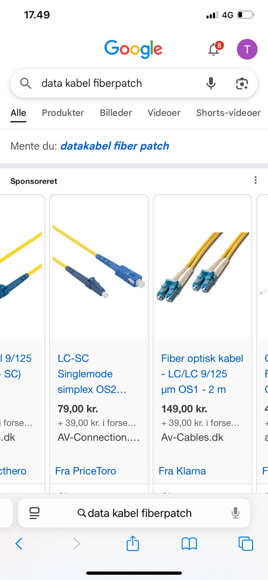Image resolution: width=268 pixels, height=580 pixels.
Task: Tap the LC-SC Singlemode cable product image
Action: click(99, 268)
